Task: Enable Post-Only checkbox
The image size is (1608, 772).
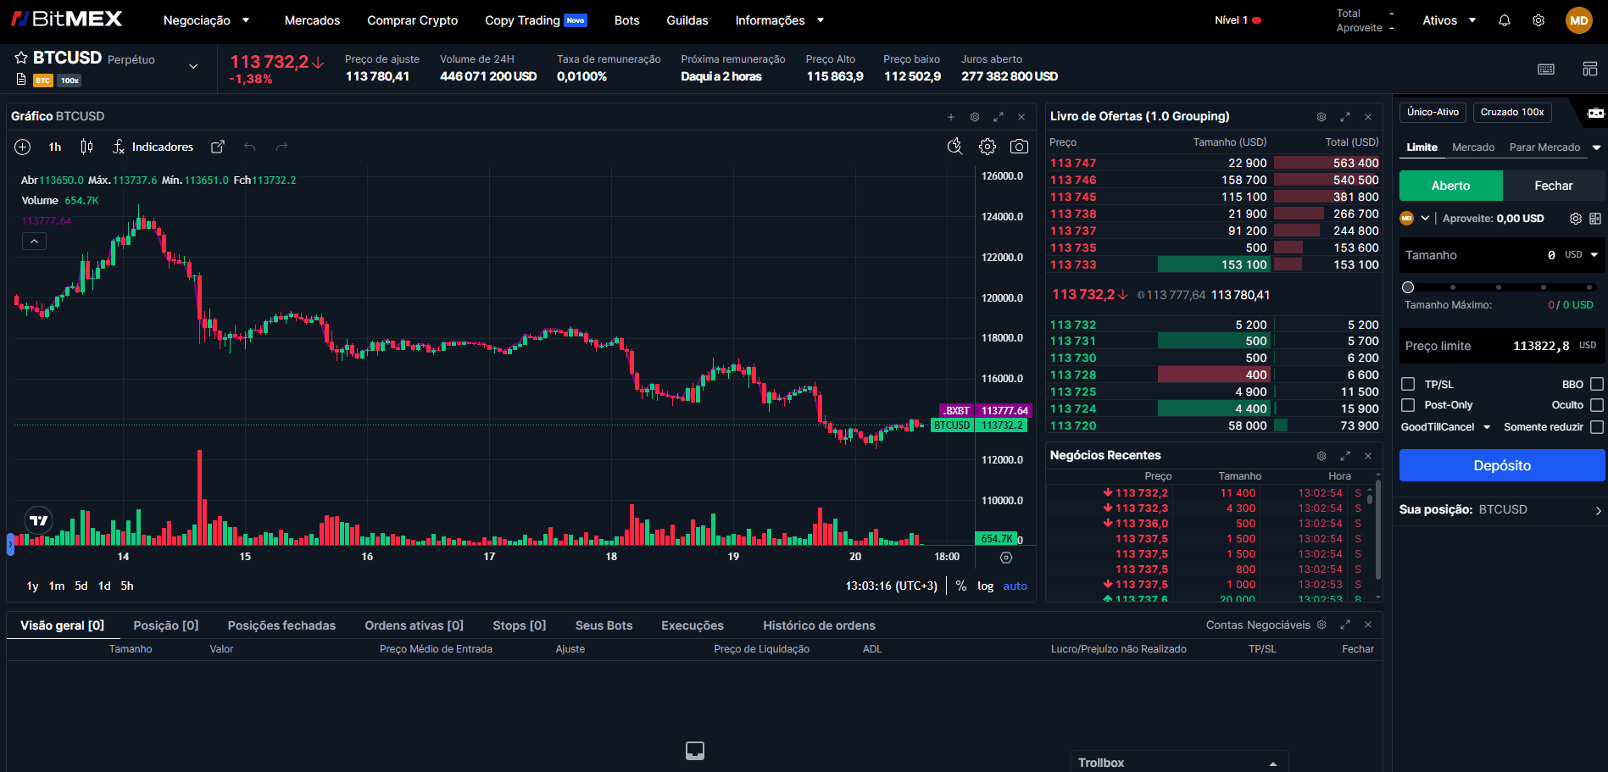Action: [1408, 405]
